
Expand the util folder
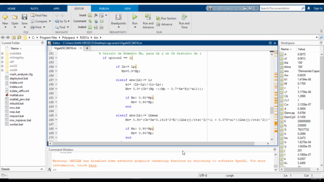[2, 62]
